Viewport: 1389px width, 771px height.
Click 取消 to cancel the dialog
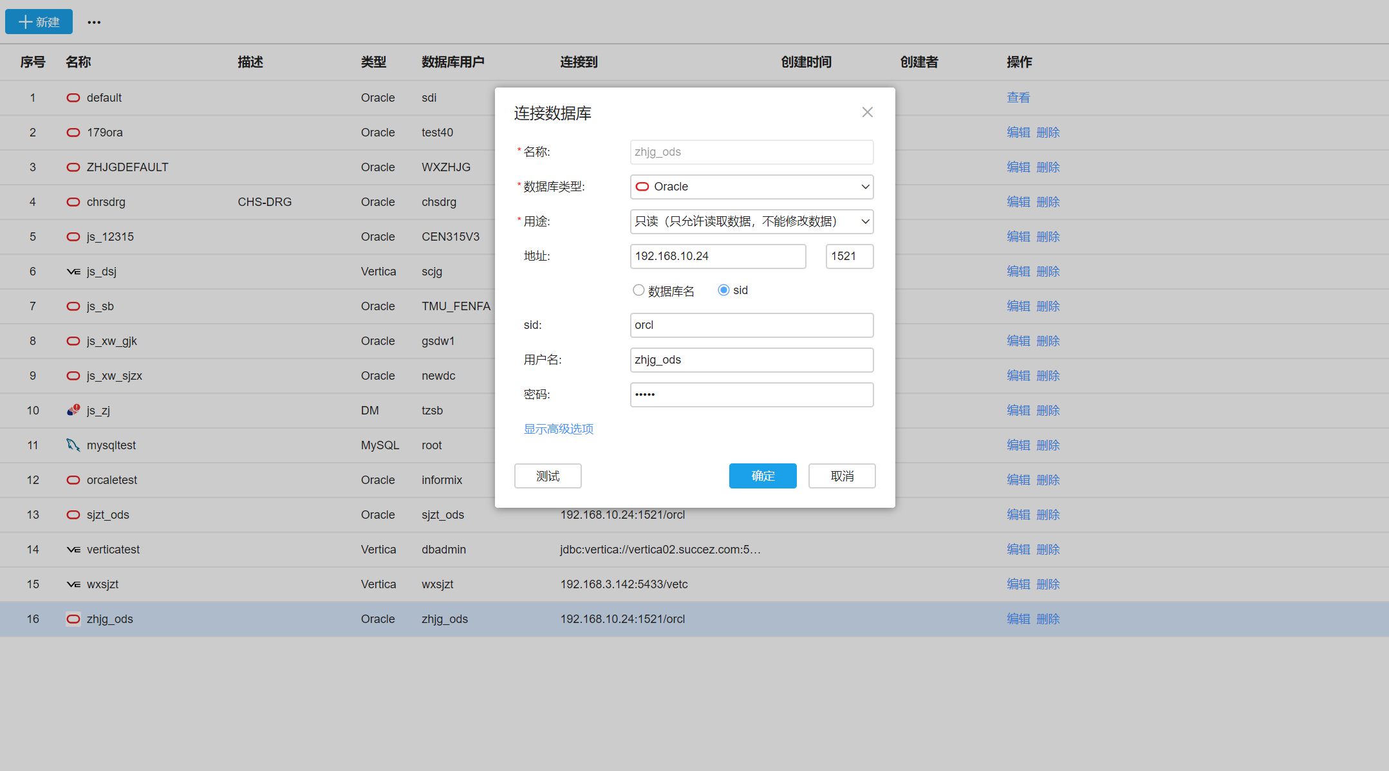[842, 476]
